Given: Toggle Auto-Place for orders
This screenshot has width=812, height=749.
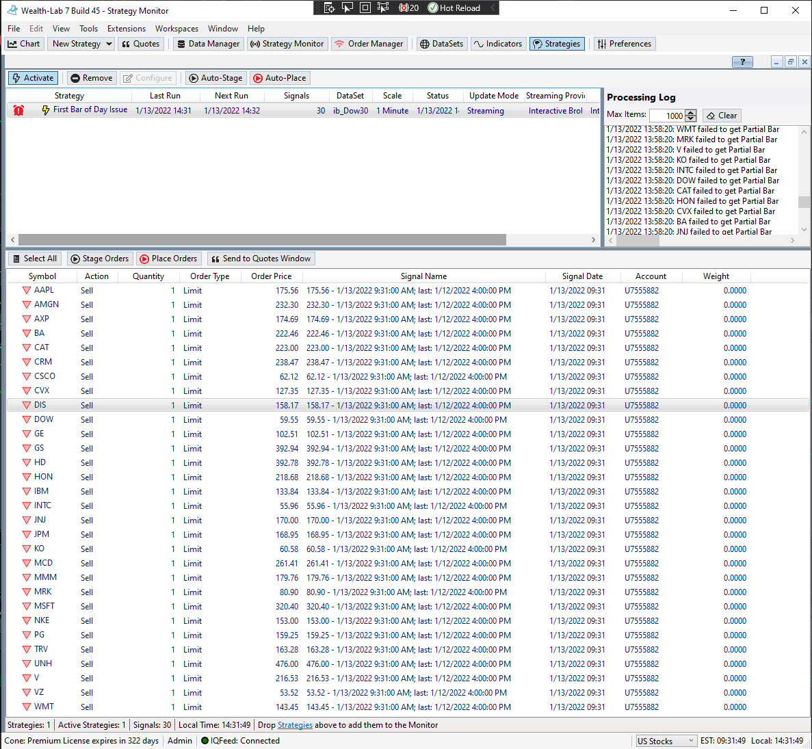Looking at the screenshot, I should [280, 78].
